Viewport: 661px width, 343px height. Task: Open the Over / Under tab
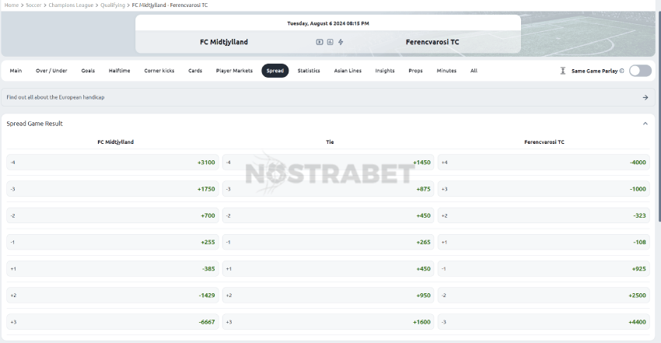click(51, 71)
